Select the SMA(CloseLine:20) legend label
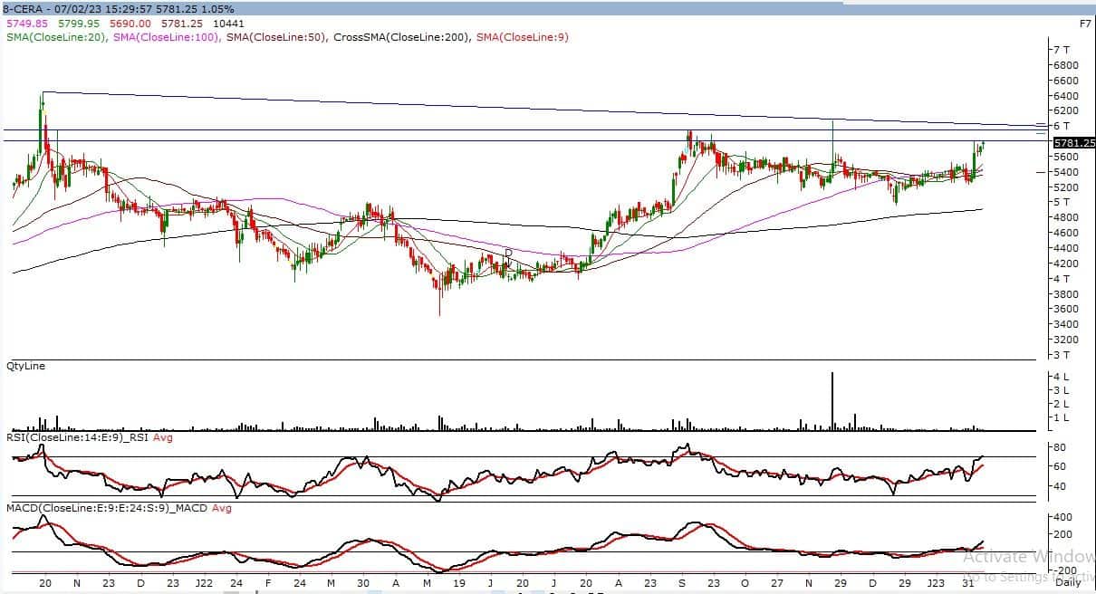This screenshot has height=594, width=1096. [56, 37]
